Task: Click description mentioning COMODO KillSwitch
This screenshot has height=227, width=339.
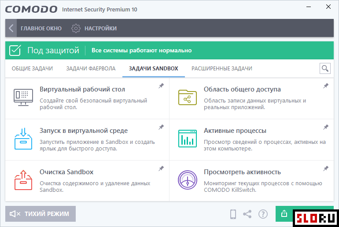Action: 263,187
